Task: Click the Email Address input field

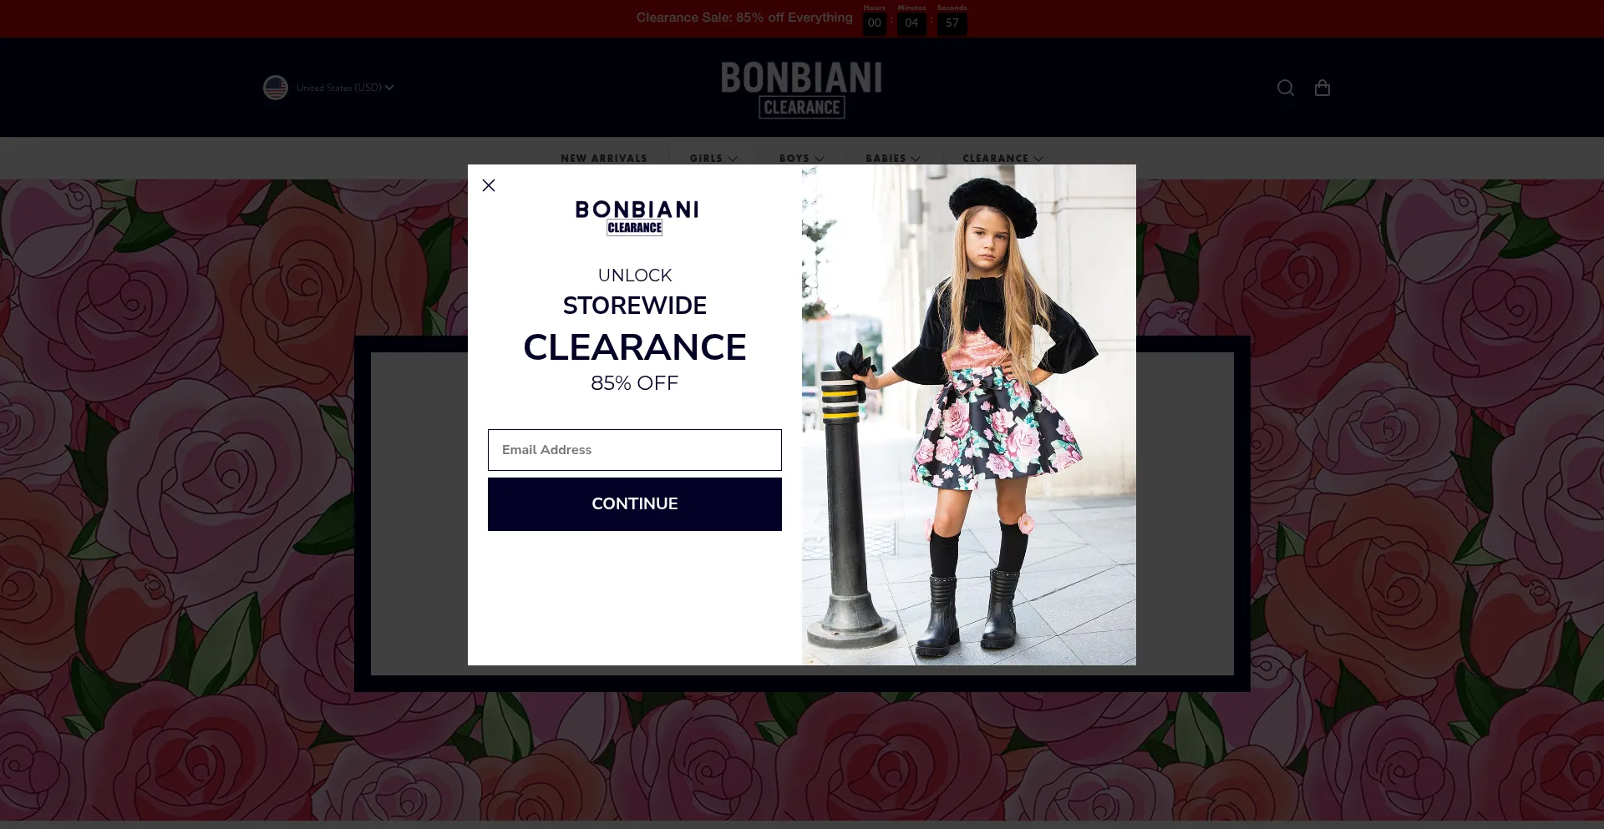Action: (x=635, y=450)
